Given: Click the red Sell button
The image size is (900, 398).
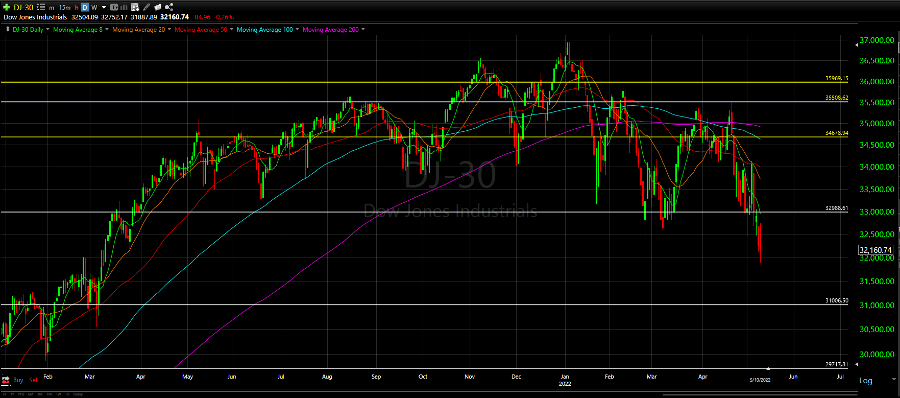Looking at the screenshot, I should pos(34,380).
